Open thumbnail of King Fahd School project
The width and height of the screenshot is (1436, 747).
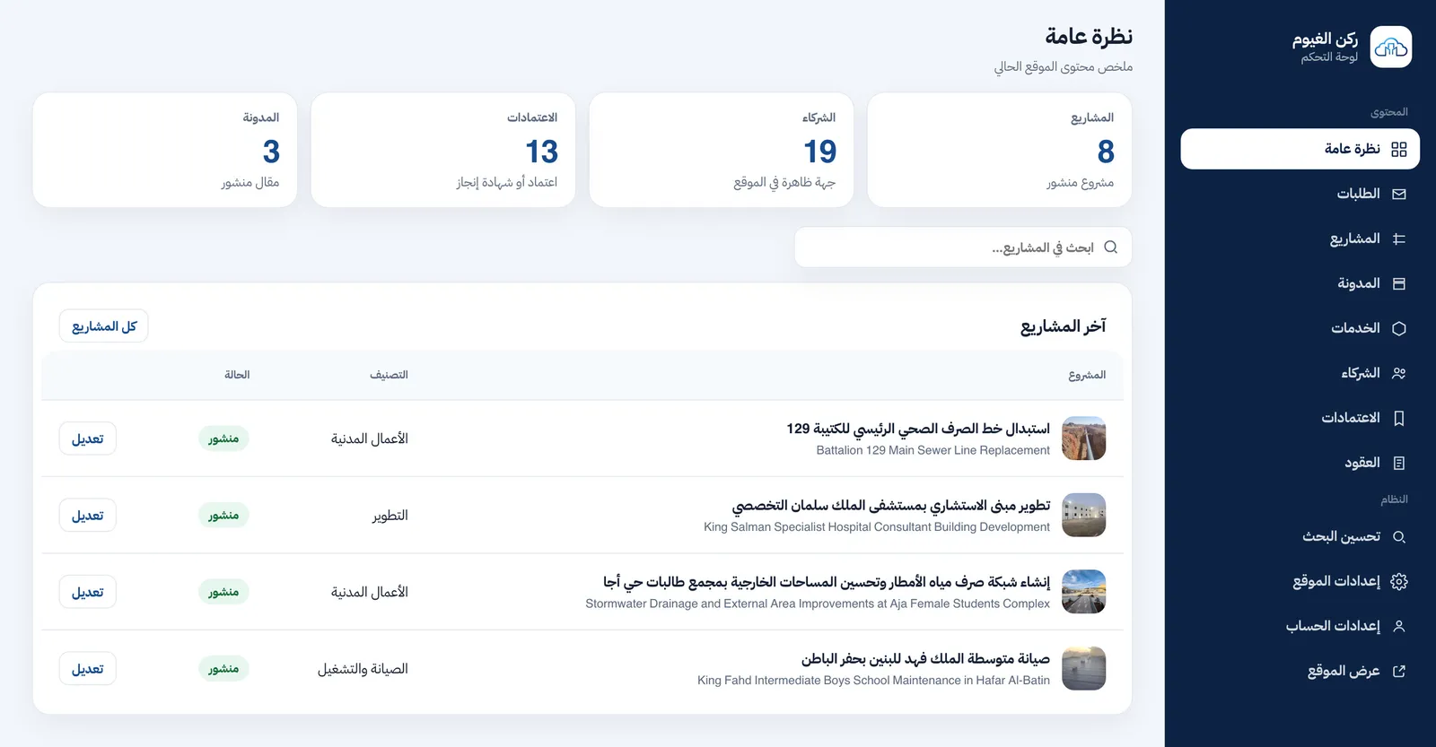(x=1083, y=669)
